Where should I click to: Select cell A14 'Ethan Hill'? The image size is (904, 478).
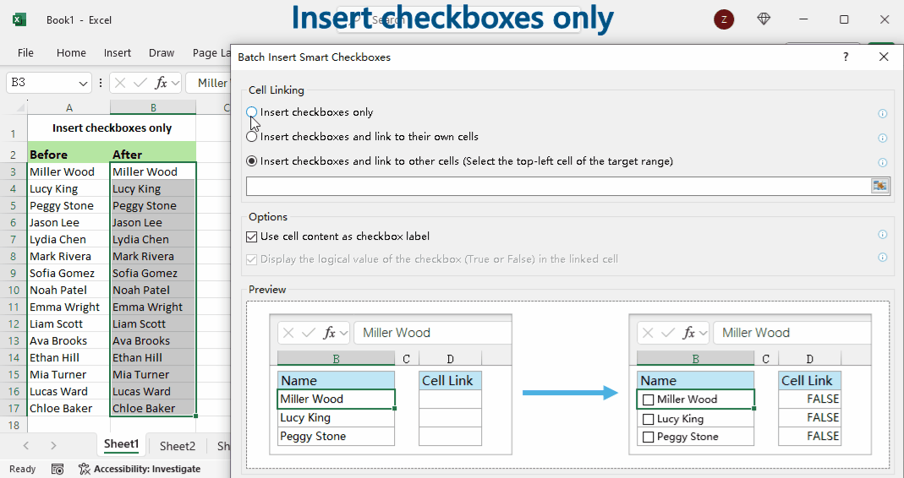point(68,357)
